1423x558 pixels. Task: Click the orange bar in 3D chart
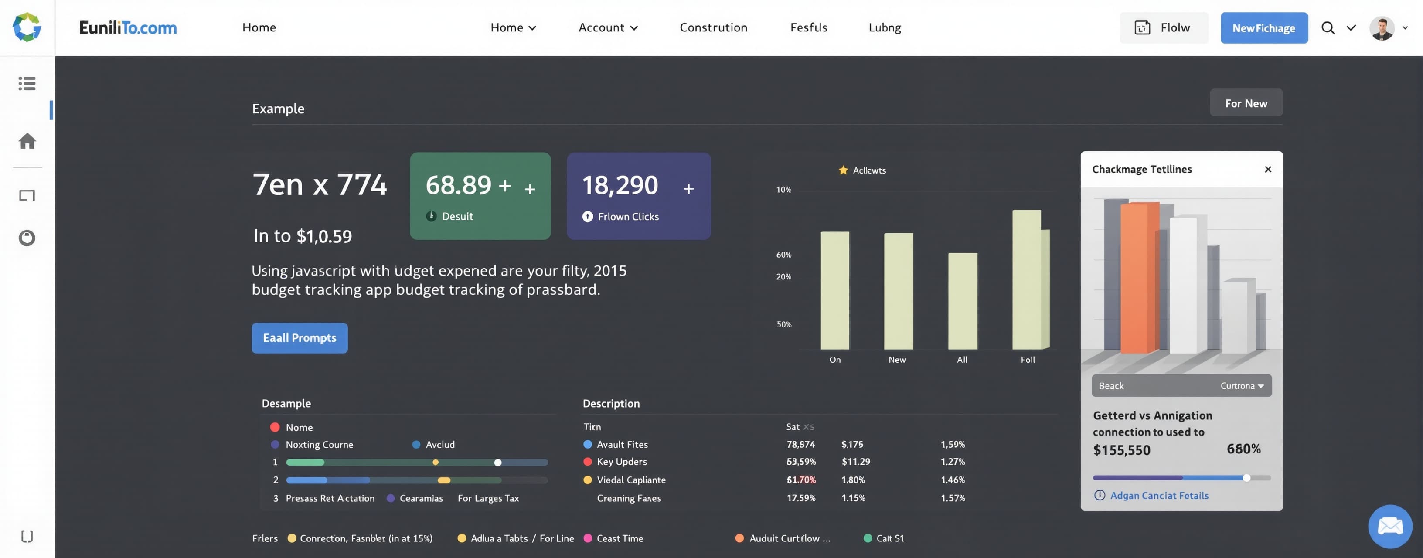tap(1140, 278)
